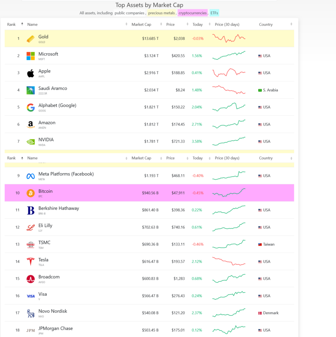The width and height of the screenshot is (336, 337).
Task: Sort top table by Country arrows
Action: tap(291, 24)
